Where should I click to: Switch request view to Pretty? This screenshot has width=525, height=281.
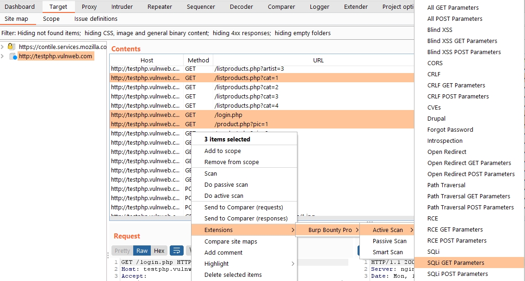122,250
